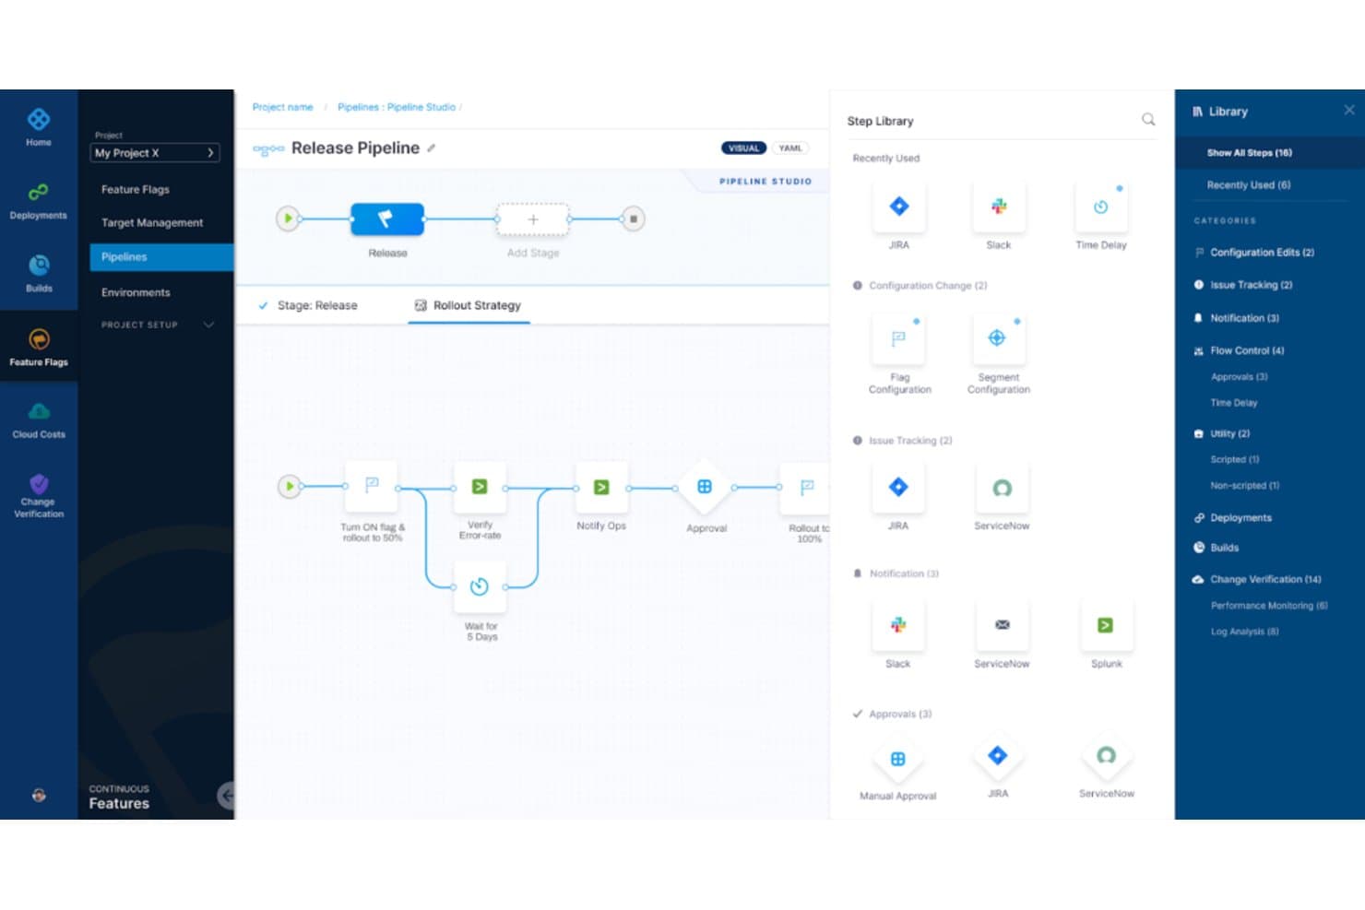Viewport: 1365px width, 910px height.
Task: Select the Release stage node
Action: 387,219
